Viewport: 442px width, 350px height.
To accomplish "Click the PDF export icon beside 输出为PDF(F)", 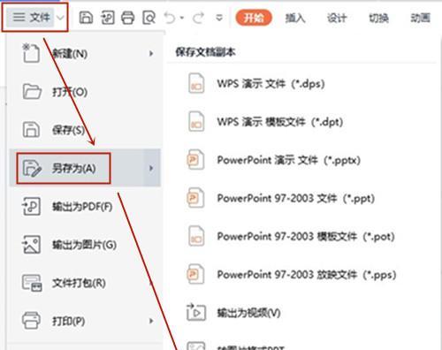I will pos(31,206).
